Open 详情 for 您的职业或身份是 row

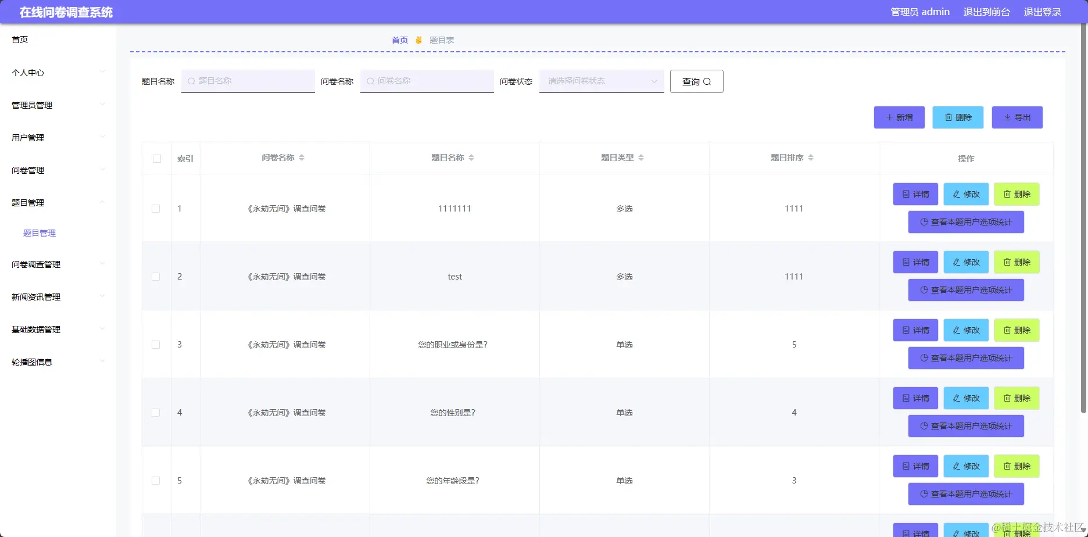coord(915,330)
